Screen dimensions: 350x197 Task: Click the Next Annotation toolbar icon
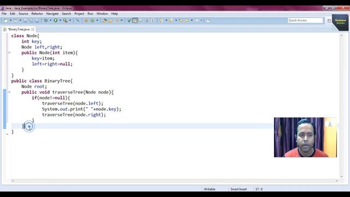tap(161, 20)
